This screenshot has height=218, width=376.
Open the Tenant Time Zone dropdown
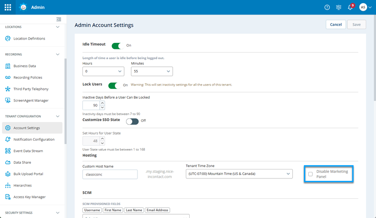click(x=239, y=174)
